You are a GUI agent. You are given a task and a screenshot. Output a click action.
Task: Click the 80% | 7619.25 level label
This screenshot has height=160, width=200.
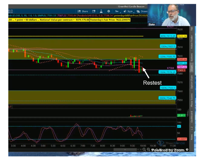[x=168, y=36]
